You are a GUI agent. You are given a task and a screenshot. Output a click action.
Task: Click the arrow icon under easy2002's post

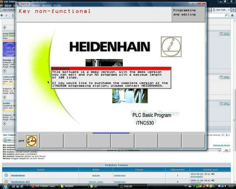click(x=5, y=71)
